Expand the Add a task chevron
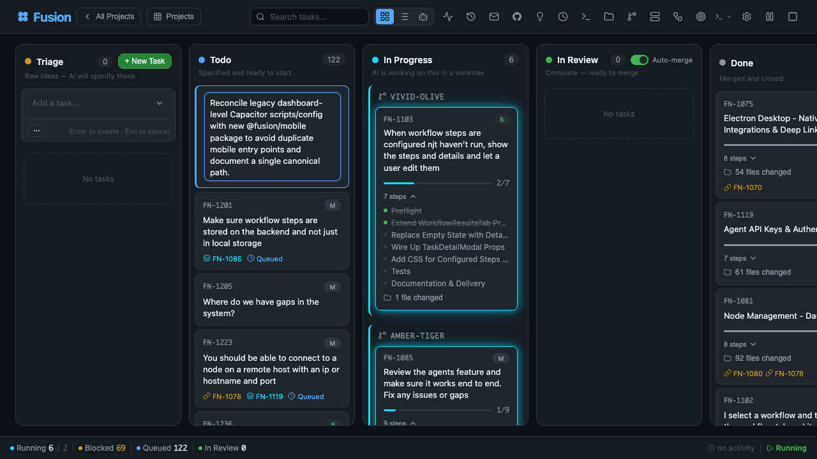This screenshot has height=459, width=817. pyautogui.click(x=160, y=103)
